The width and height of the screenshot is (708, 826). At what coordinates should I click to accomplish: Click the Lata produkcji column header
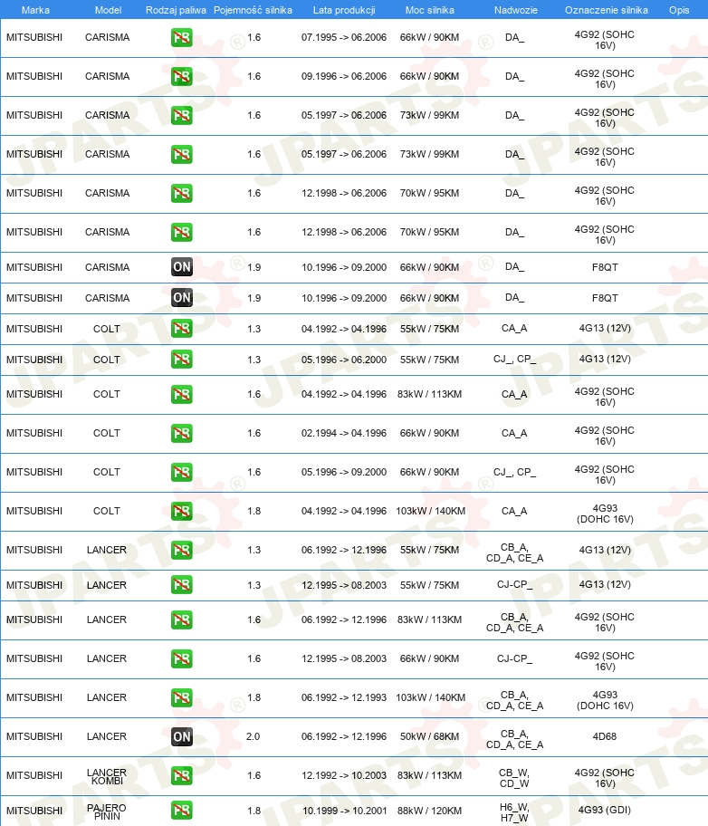[x=344, y=10]
